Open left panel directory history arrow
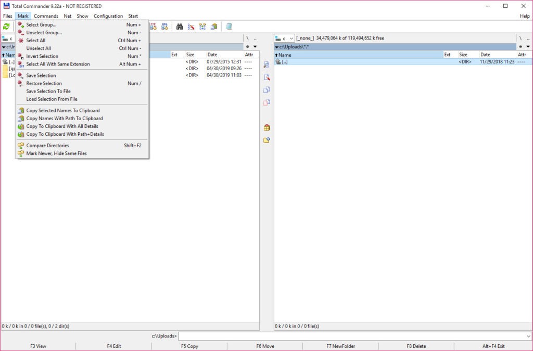The image size is (533, 351). (x=255, y=46)
